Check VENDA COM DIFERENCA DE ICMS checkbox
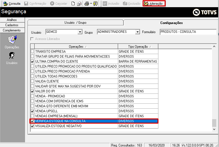 pyautogui.click(x=33, y=101)
